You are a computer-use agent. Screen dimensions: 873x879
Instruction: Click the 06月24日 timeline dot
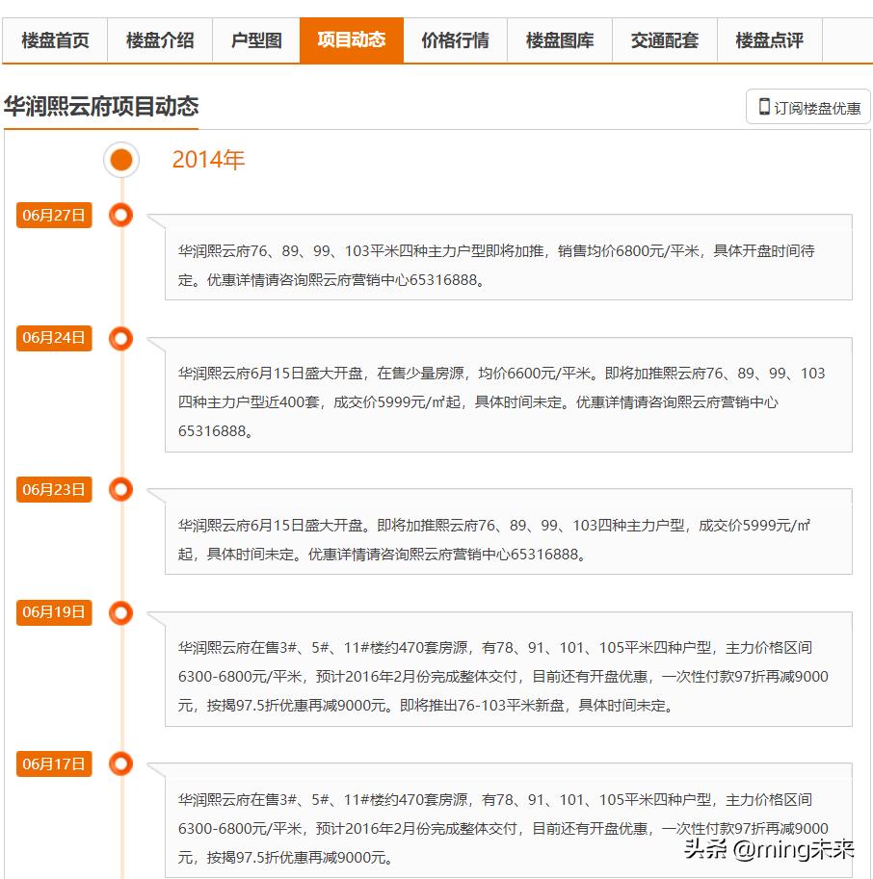(x=120, y=339)
